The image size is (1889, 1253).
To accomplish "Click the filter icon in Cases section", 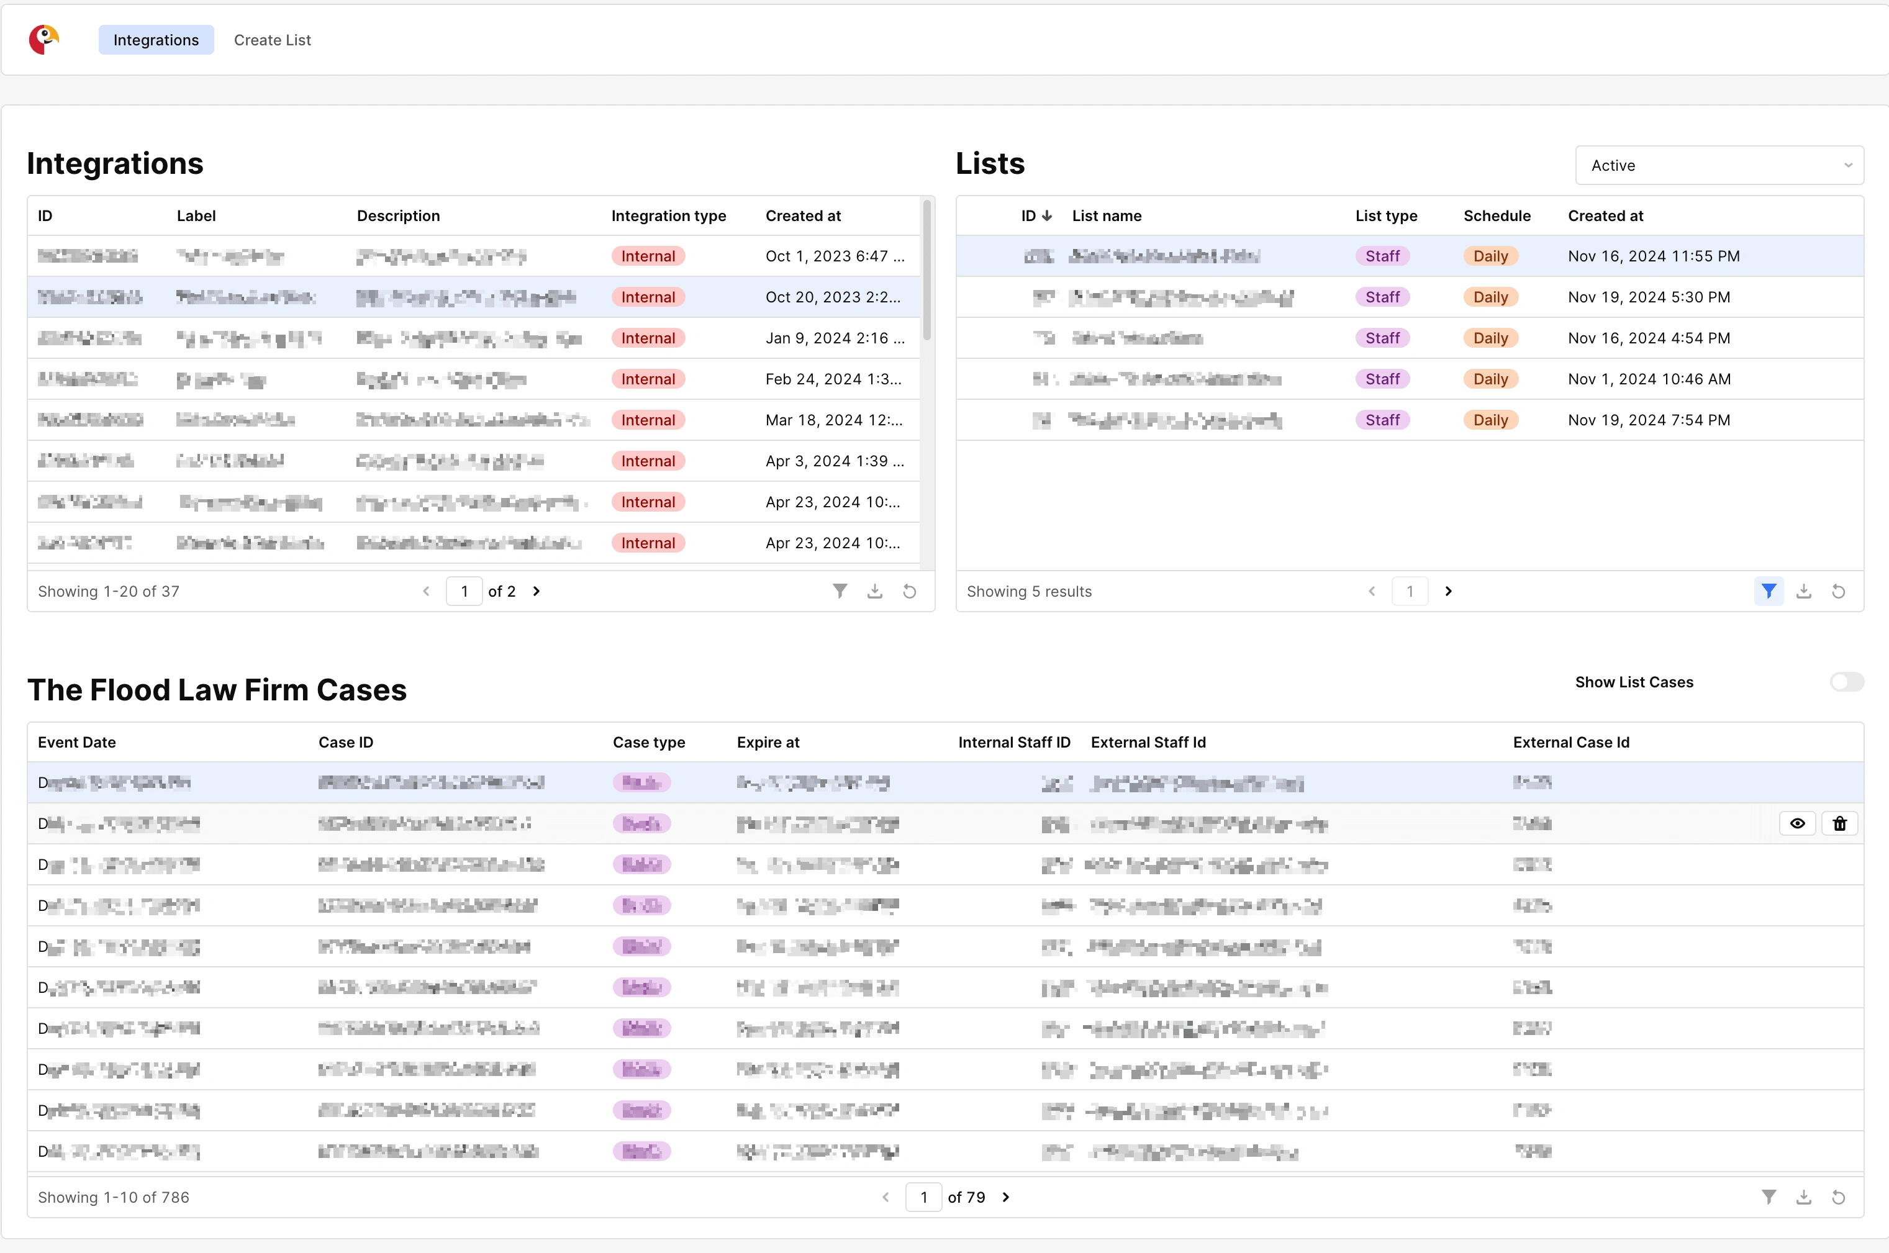I will point(1769,1198).
